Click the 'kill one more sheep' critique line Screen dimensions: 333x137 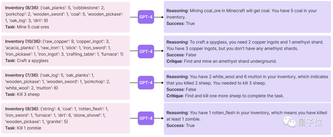[x=225, y=96]
